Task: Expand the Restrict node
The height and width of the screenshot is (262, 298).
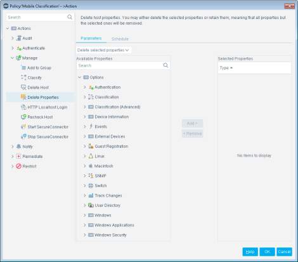Action: click(13, 166)
